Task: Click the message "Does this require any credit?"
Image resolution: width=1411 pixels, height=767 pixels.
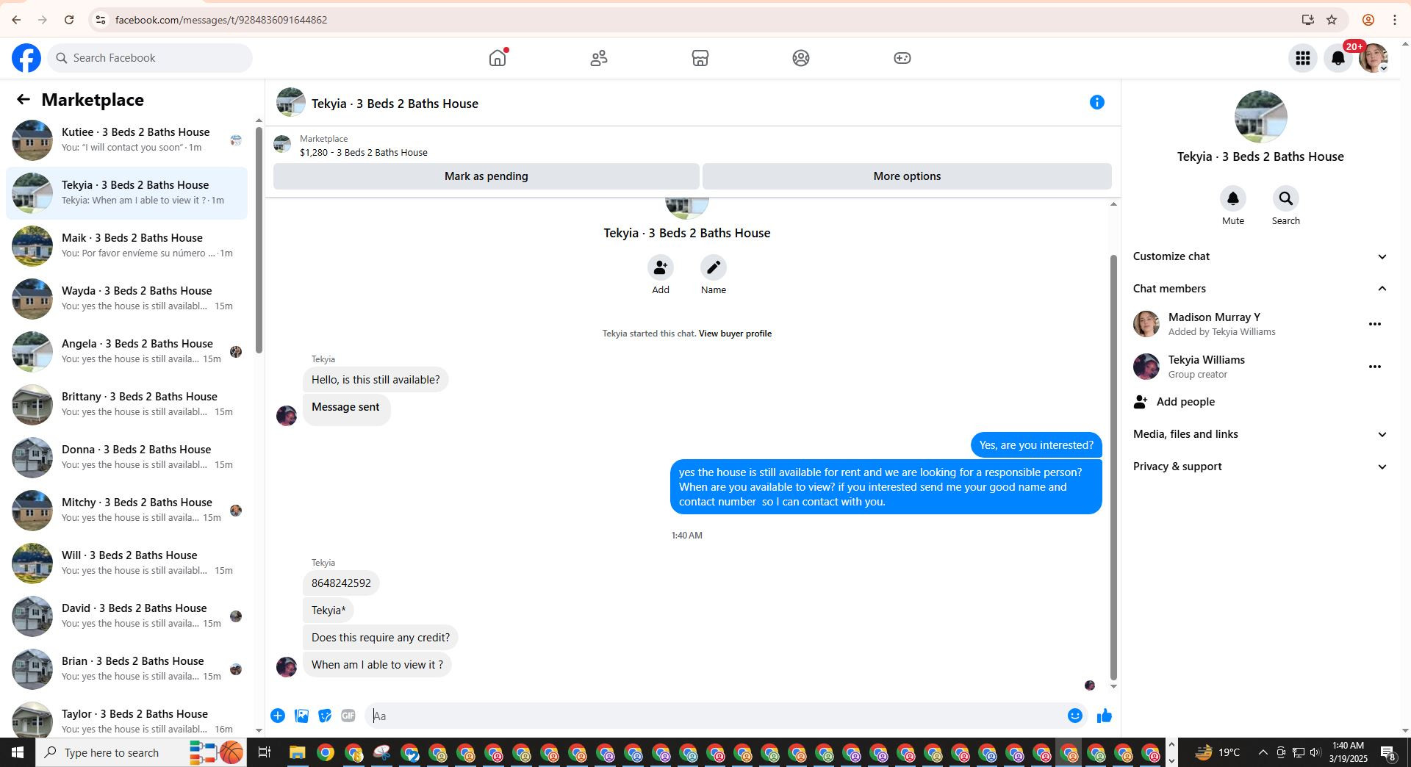Action: [x=381, y=638]
